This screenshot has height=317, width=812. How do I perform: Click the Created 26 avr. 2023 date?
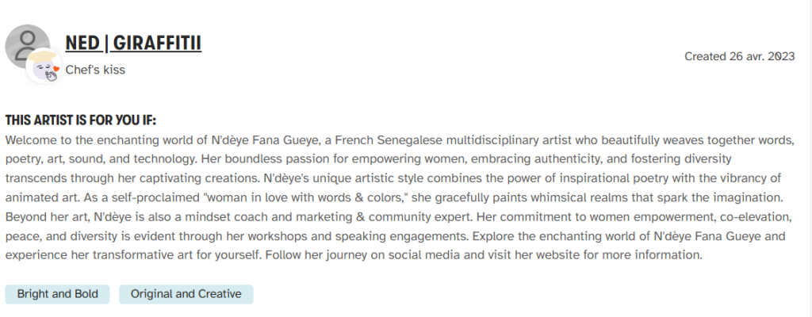(739, 56)
